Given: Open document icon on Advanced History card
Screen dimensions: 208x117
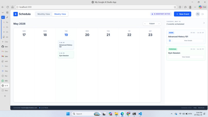Looking at the screenshot, I should pyautogui.click(x=170, y=41).
